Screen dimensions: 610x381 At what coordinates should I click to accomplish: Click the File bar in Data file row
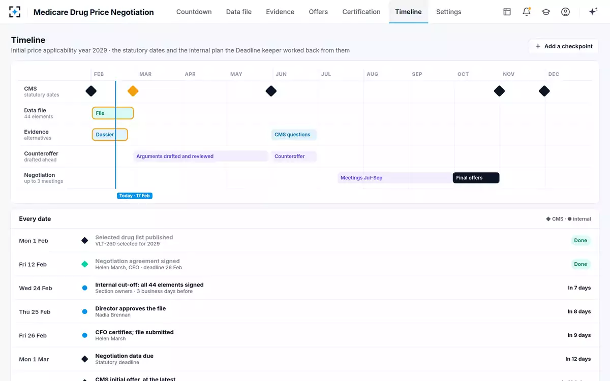[113, 113]
